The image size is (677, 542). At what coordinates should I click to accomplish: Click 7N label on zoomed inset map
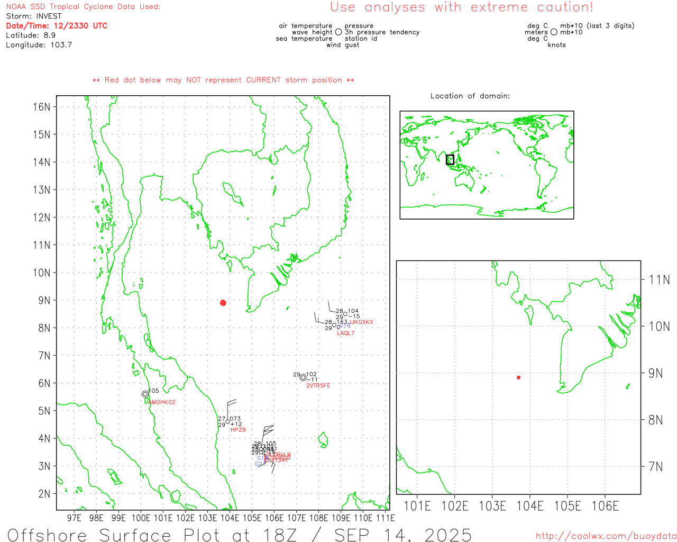[x=656, y=467]
